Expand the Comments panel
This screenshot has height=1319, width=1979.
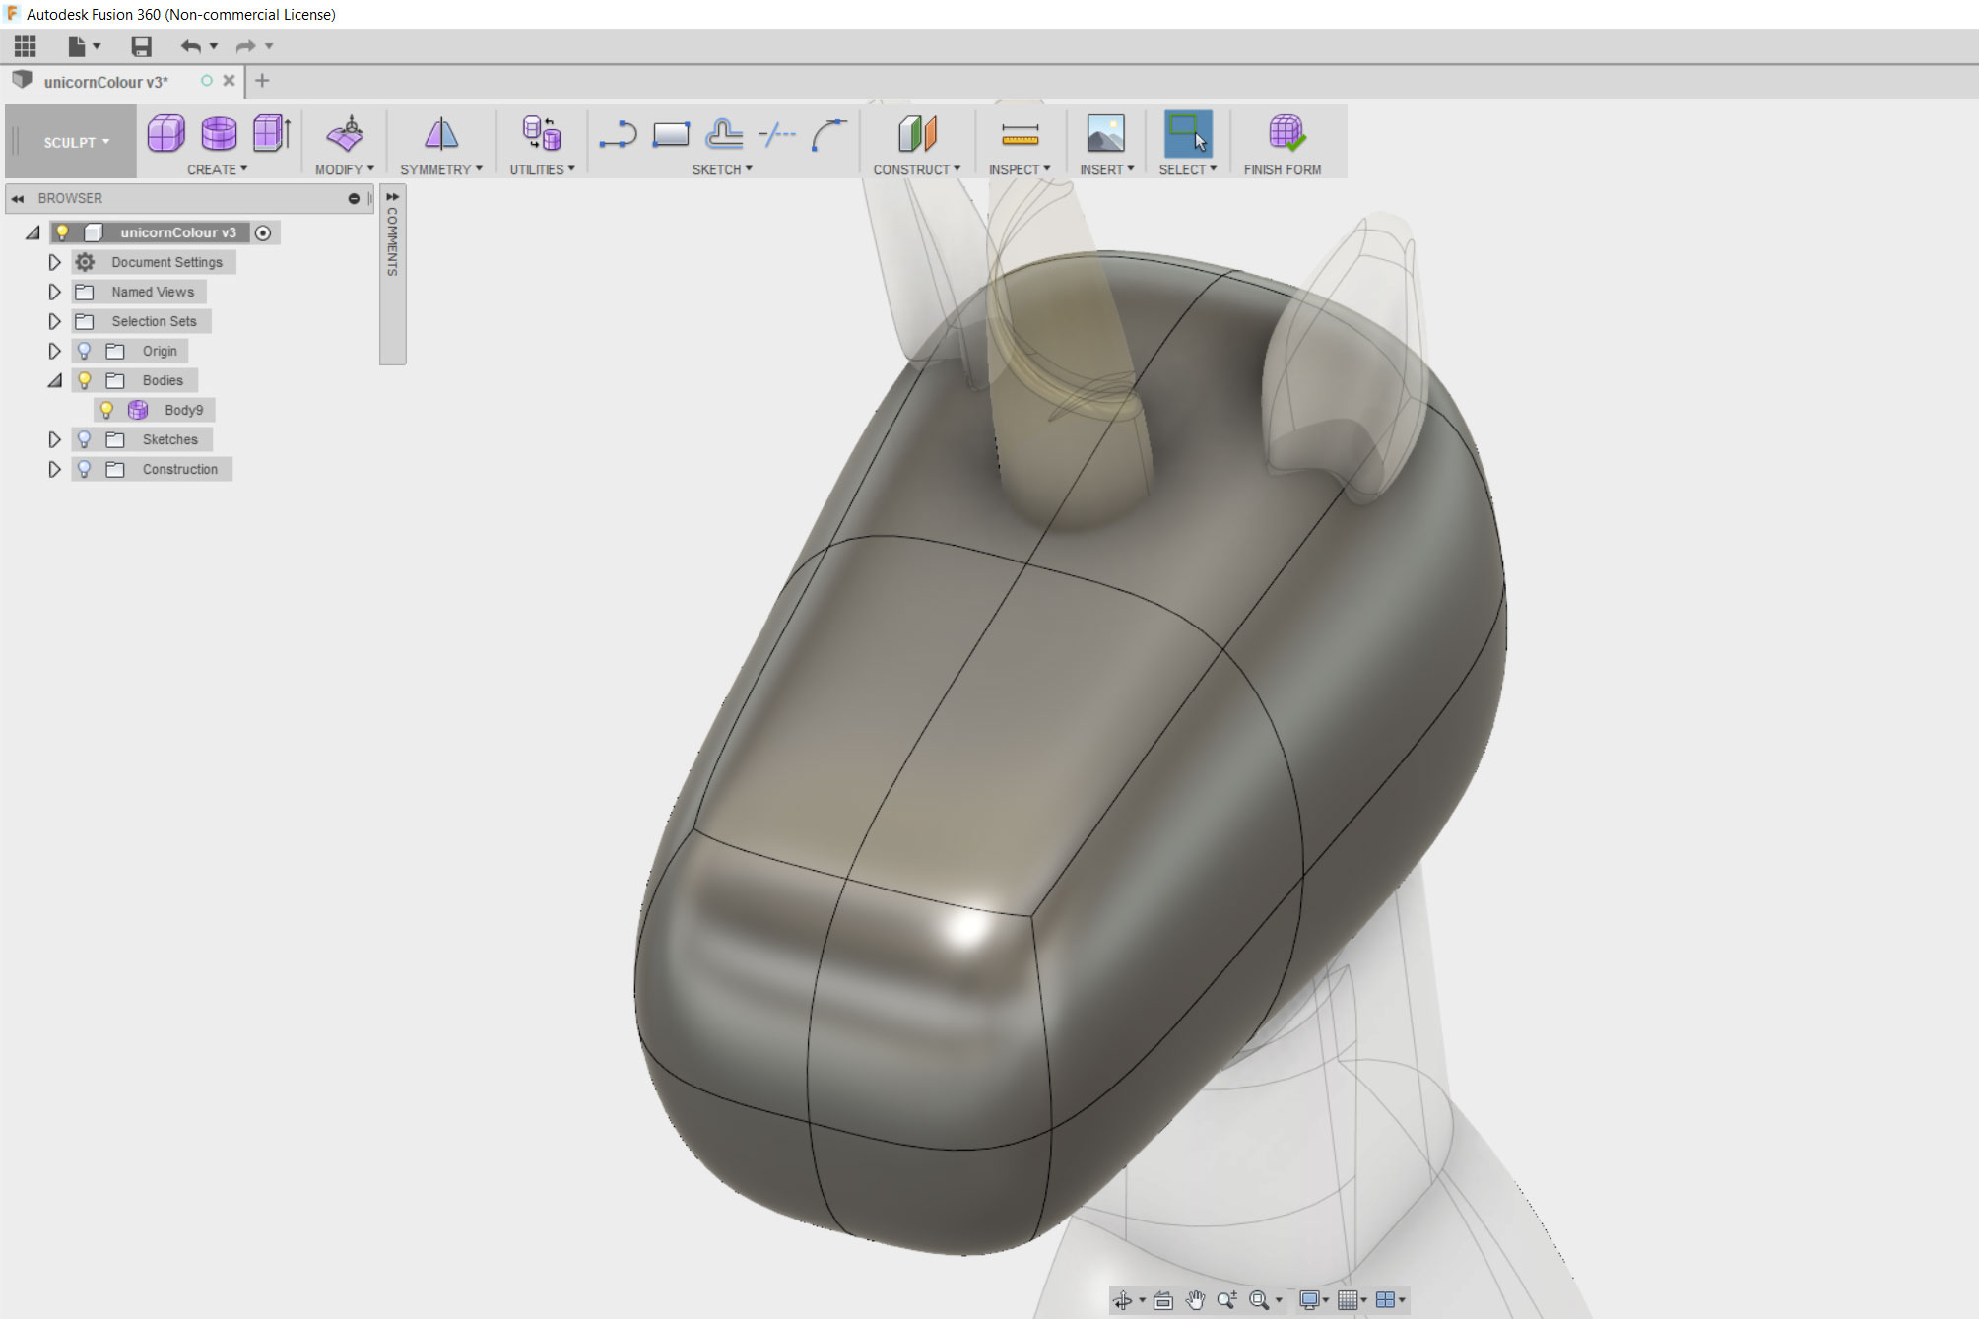click(392, 197)
